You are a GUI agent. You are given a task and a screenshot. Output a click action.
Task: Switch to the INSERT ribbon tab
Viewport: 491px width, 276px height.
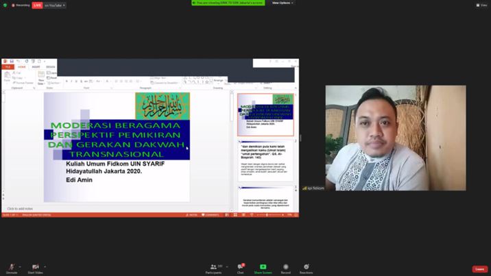pyautogui.click(x=36, y=66)
